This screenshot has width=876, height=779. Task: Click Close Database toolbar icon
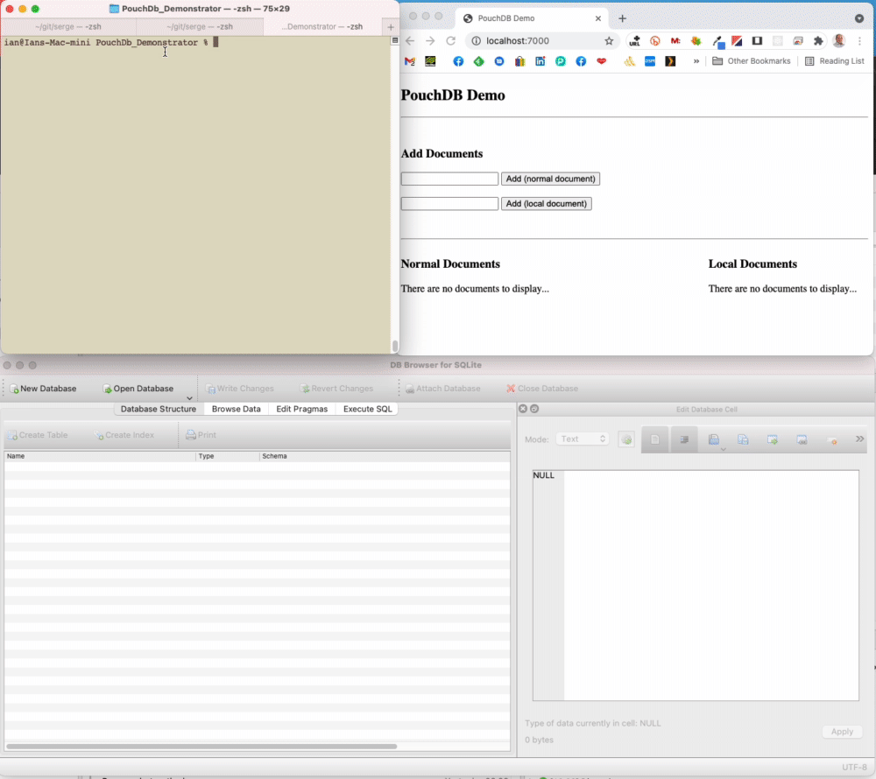pos(542,389)
